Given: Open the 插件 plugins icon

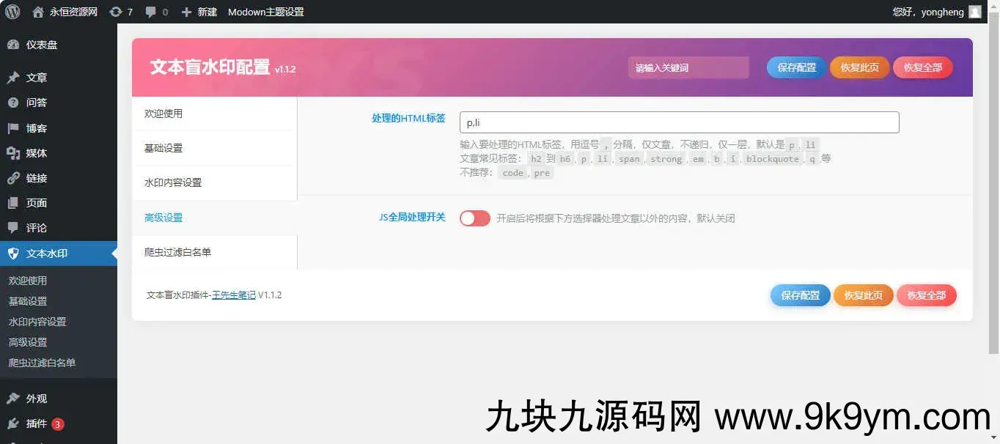Looking at the screenshot, I should [13, 423].
